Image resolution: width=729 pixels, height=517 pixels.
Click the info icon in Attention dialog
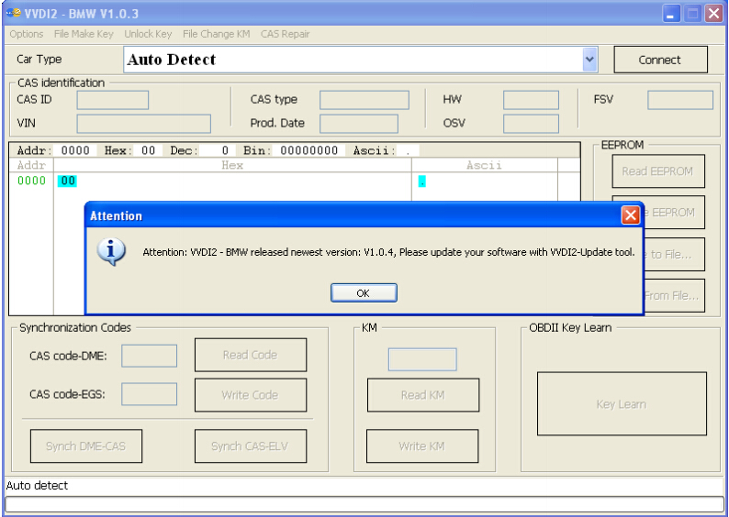coord(111,251)
